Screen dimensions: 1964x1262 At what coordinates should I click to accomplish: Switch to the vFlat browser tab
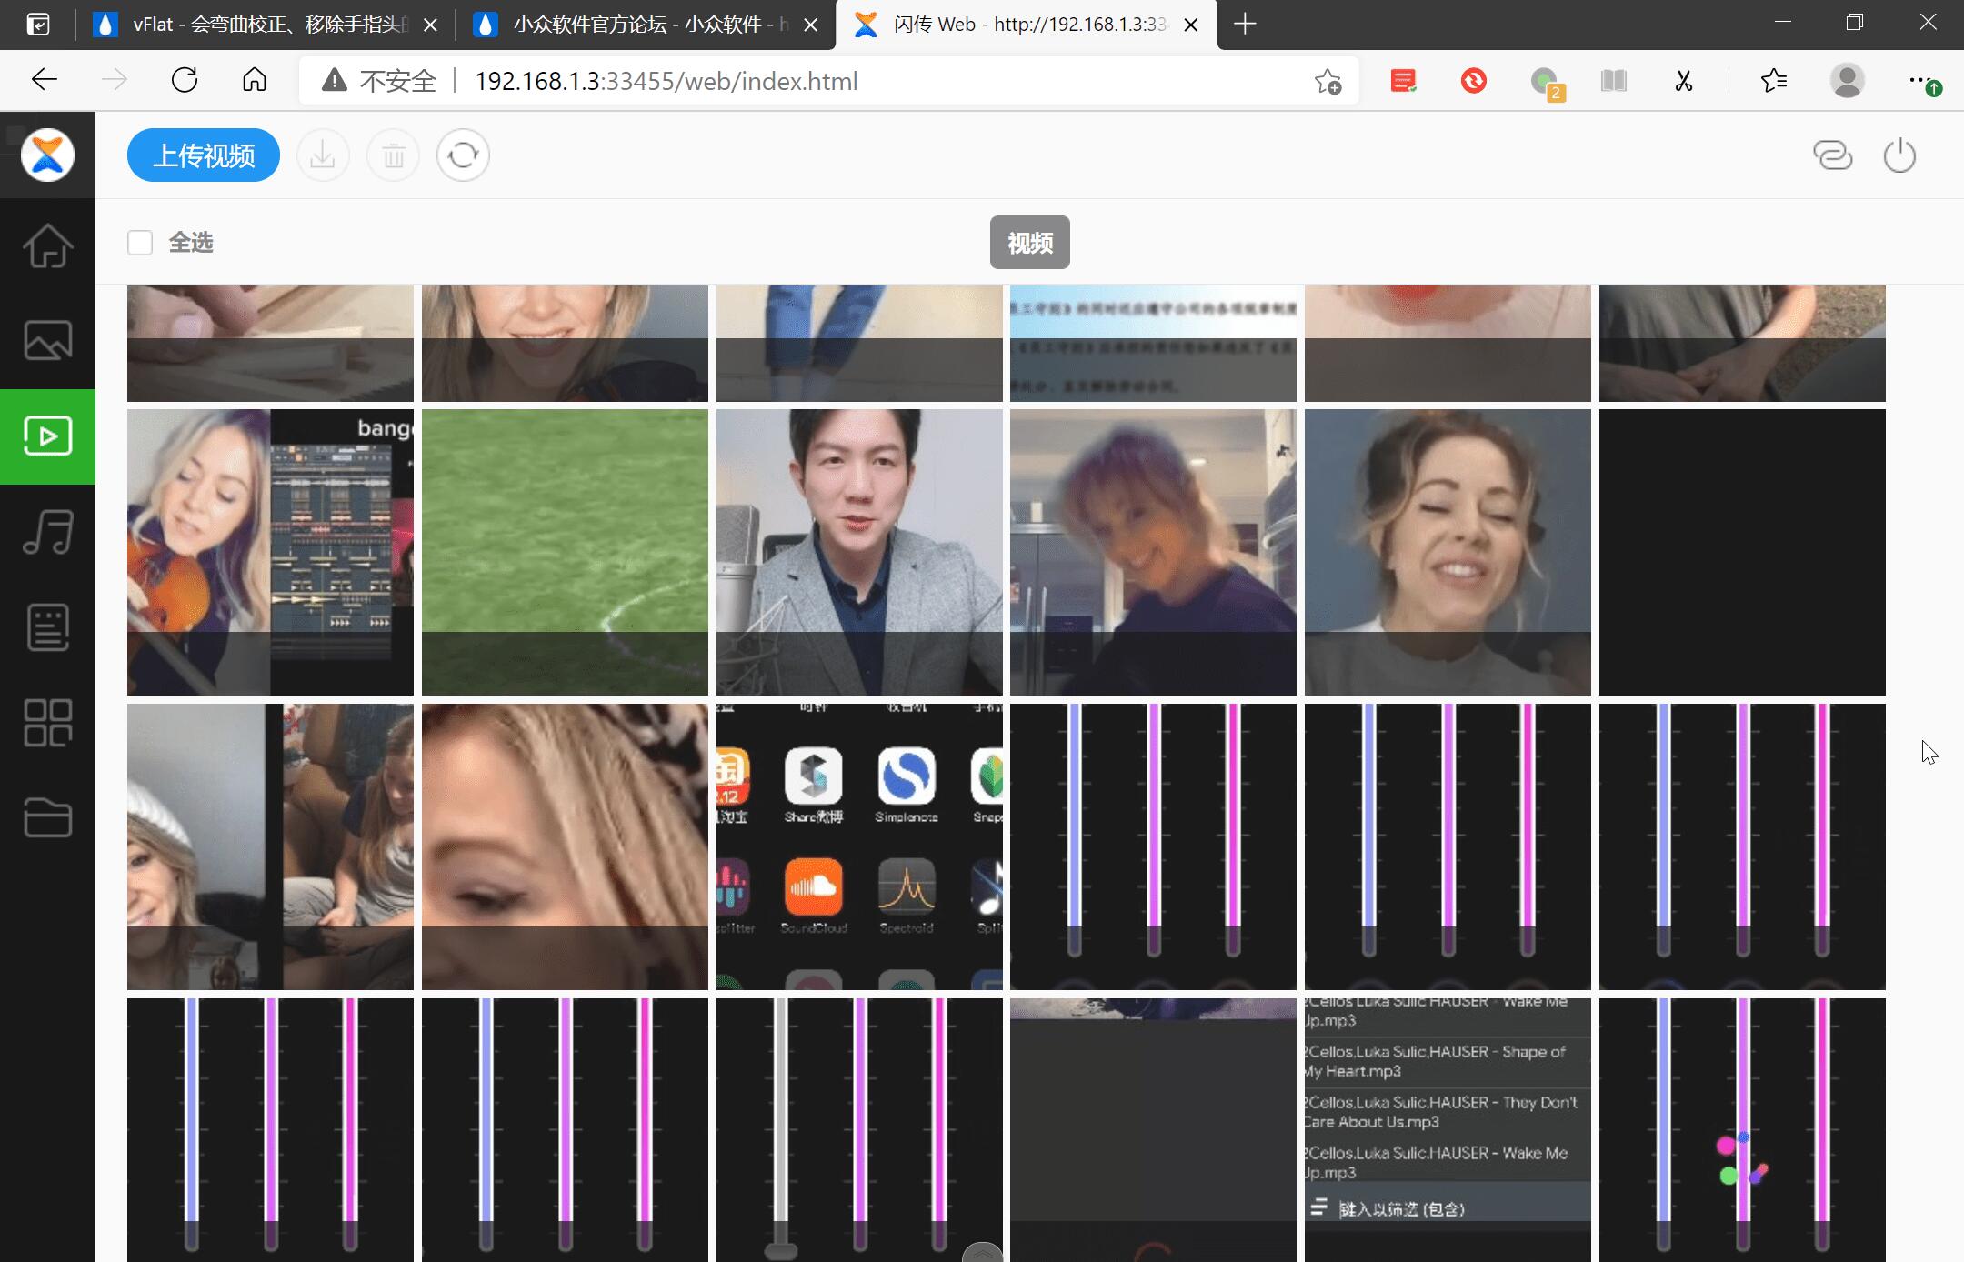[x=264, y=25]
